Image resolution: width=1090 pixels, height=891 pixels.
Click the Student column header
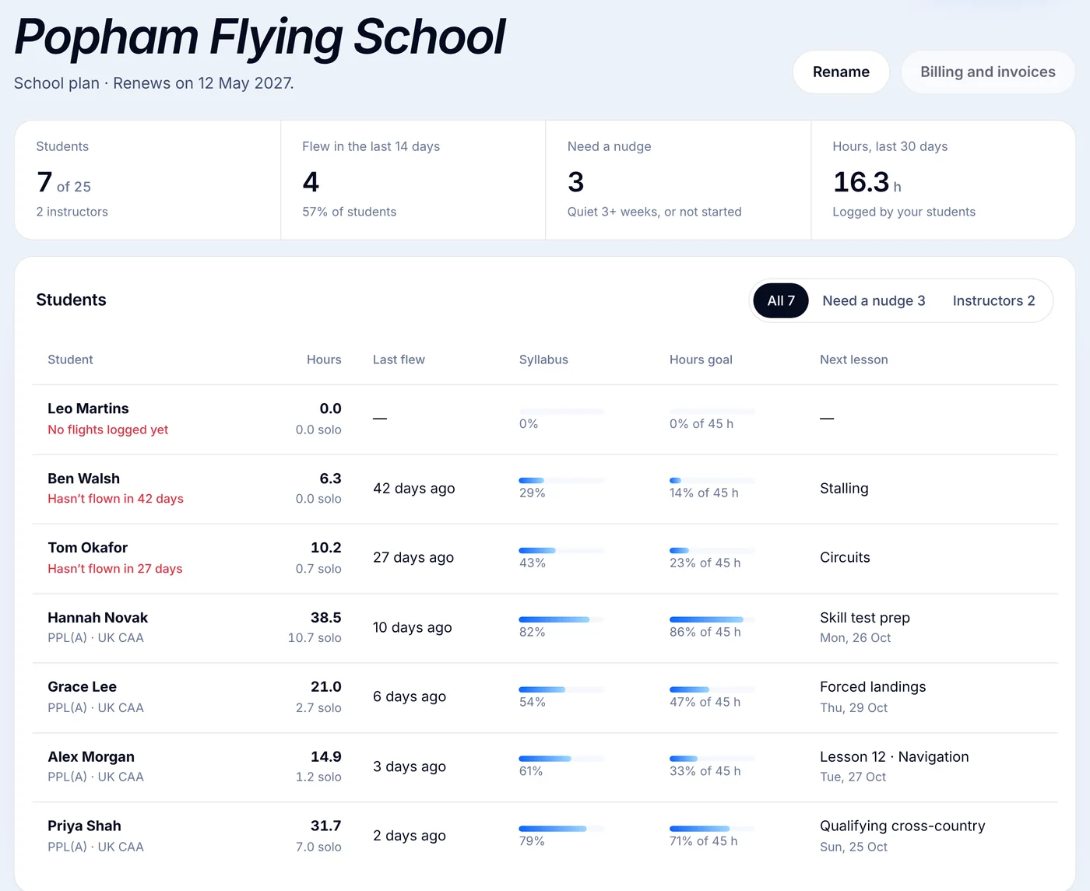(70, 360)
